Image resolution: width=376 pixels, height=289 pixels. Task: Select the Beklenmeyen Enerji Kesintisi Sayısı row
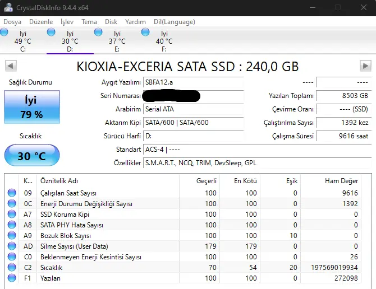(x=184, y=257)
